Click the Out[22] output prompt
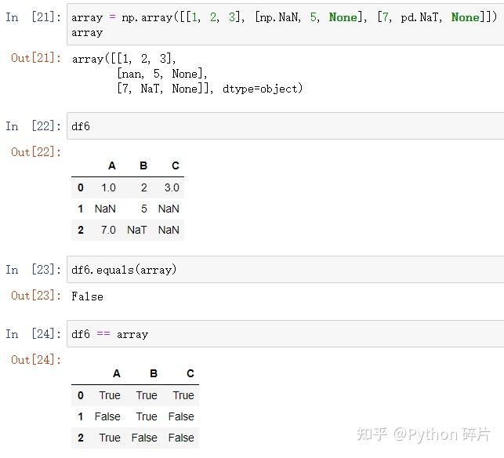 click(x=35, y=152)
